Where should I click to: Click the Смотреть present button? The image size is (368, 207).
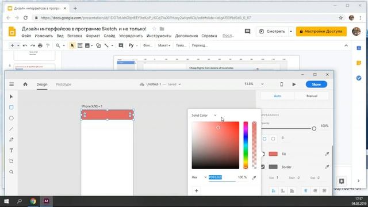(272, 32)
